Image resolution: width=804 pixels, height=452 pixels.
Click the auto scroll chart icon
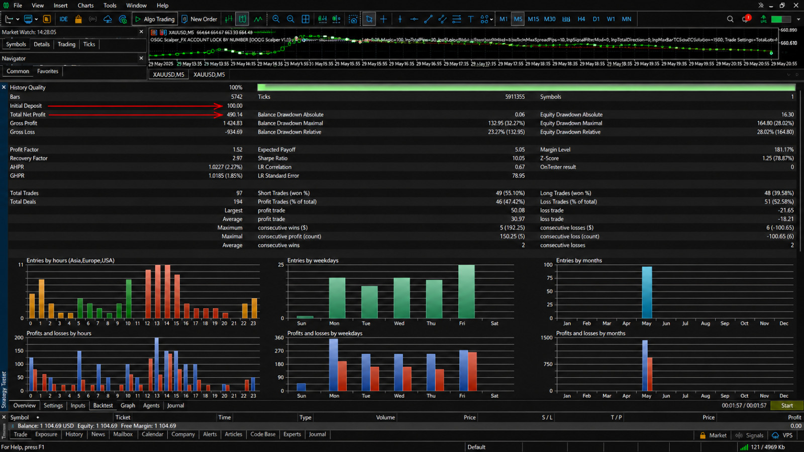tap(322, 19)
